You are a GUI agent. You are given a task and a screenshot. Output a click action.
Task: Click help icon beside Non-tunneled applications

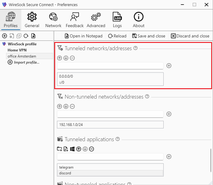(129, 184)
